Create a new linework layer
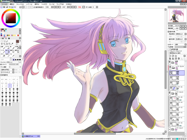 173,56
